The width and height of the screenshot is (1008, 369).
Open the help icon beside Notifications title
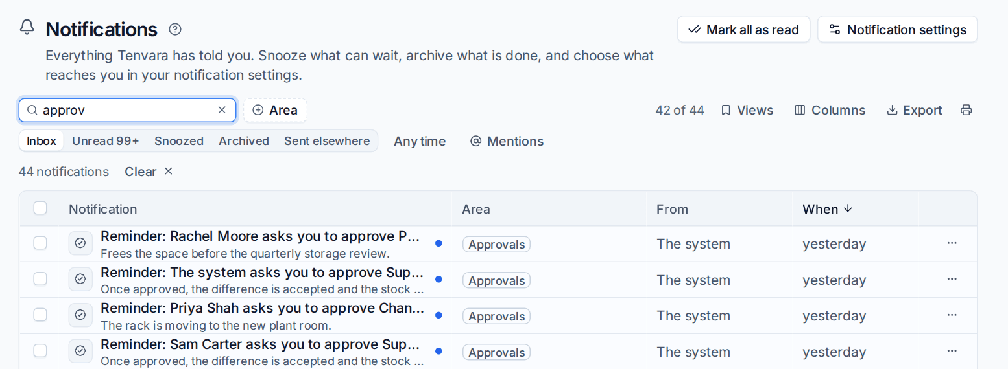(x=175, y=29)
